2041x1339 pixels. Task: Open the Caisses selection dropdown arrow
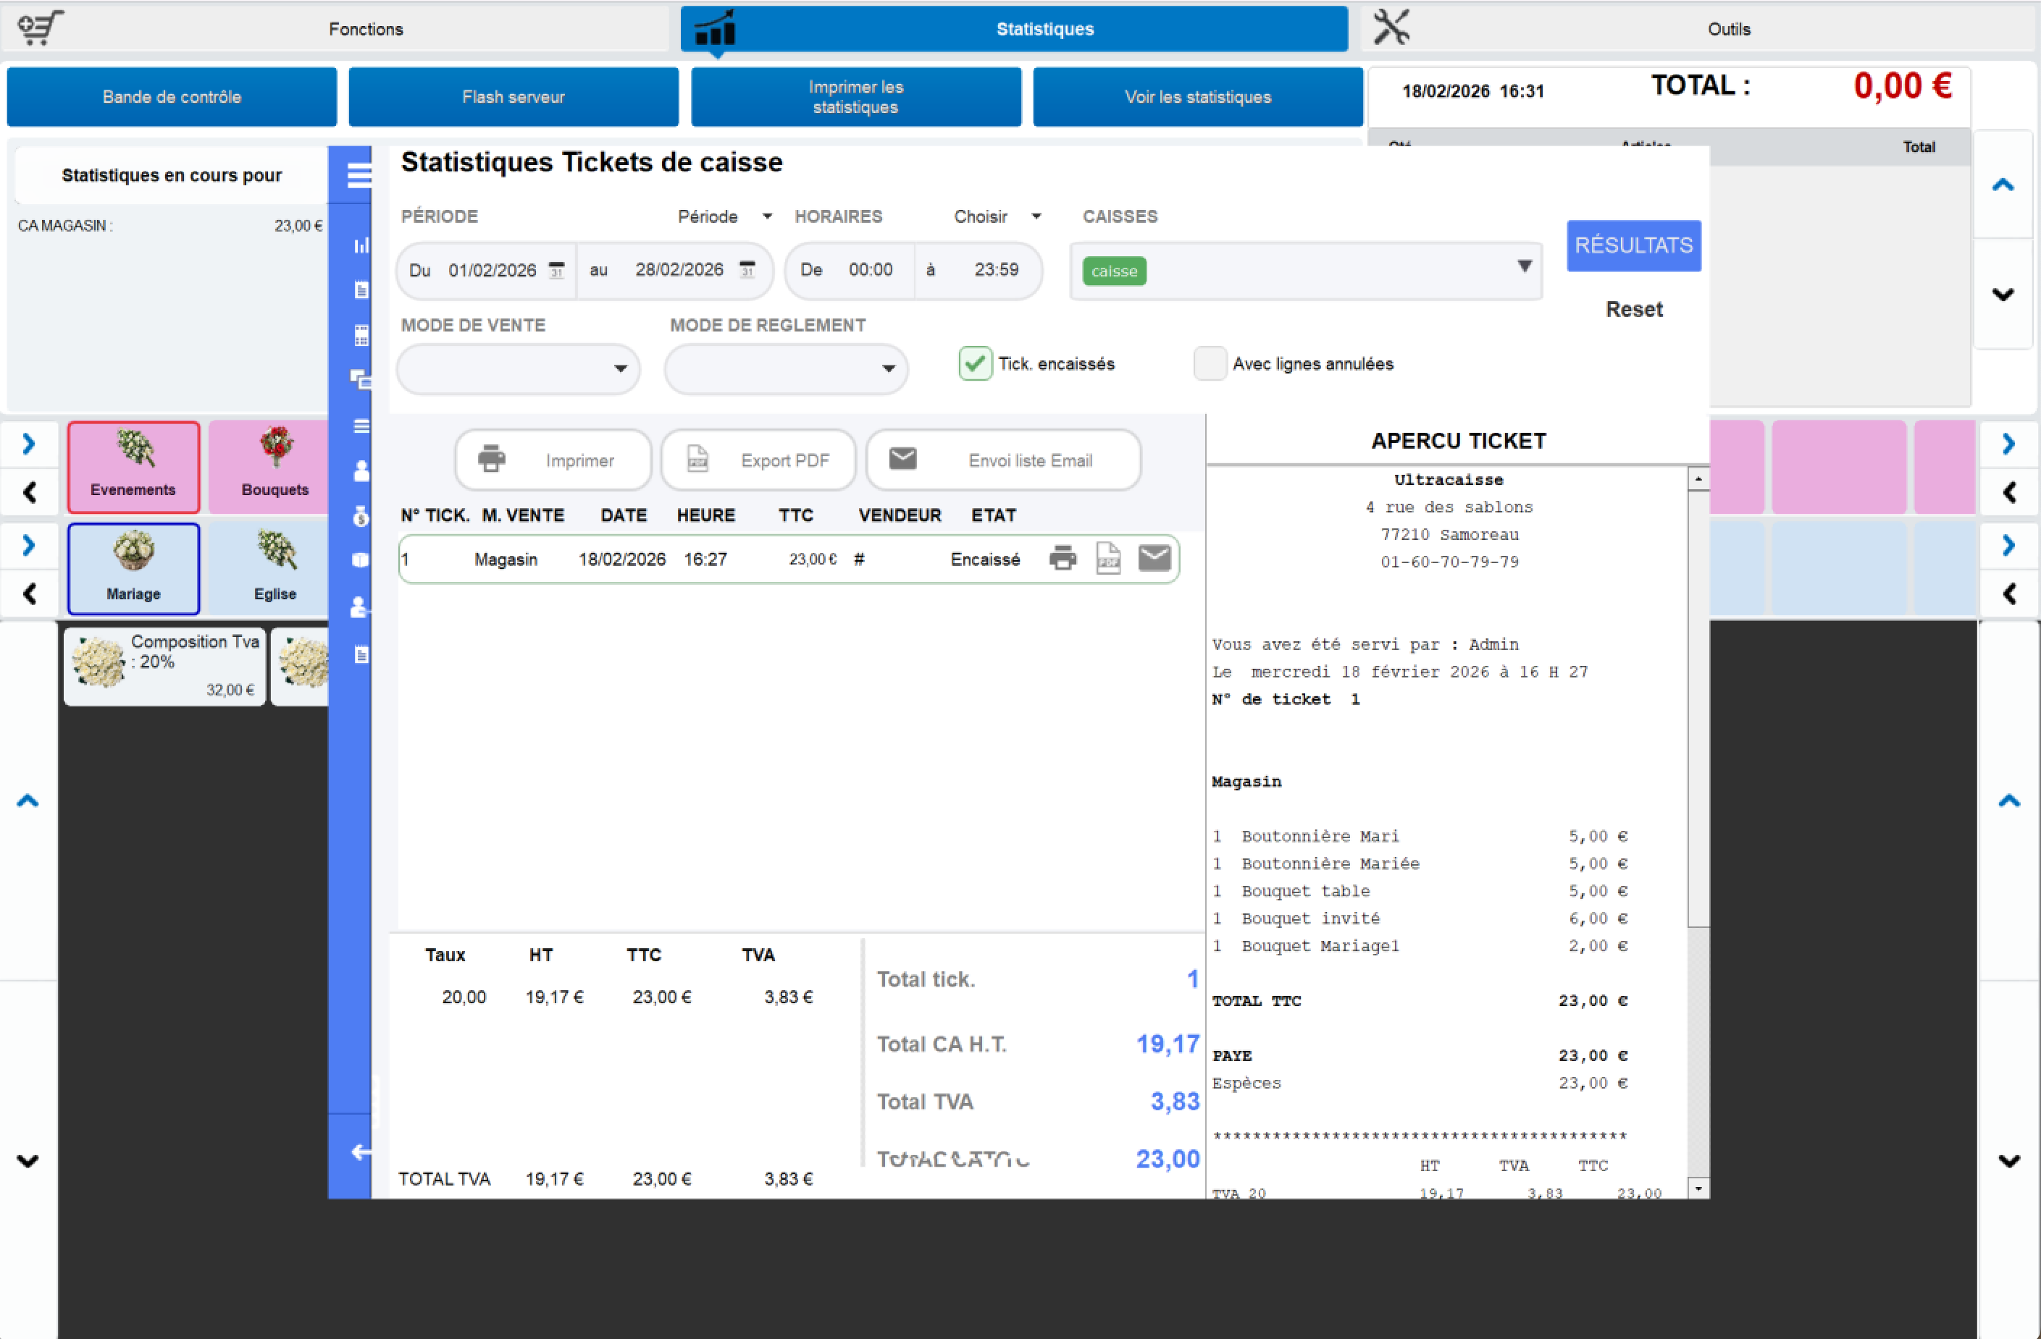coord(1524,266)
